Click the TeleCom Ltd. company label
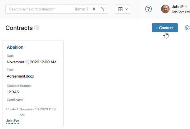This screenshot has width=190, height=129. point(181,12)
